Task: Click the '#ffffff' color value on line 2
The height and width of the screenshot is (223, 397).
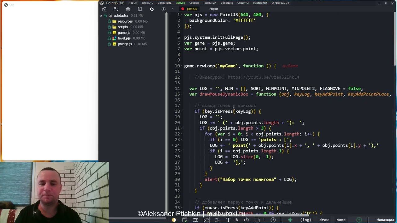Action: (x=244, y=20)
